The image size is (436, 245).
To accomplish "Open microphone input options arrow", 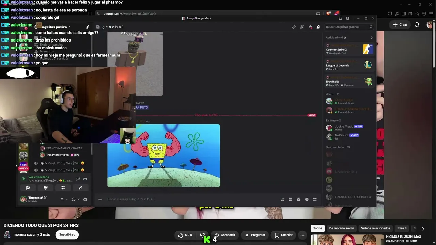I will click(x=67, y=199).
